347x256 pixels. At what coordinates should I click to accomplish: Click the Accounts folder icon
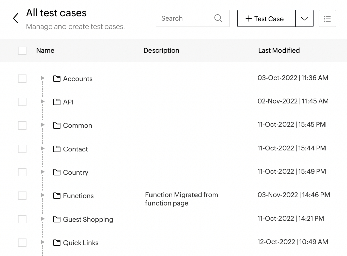point(57,79)
